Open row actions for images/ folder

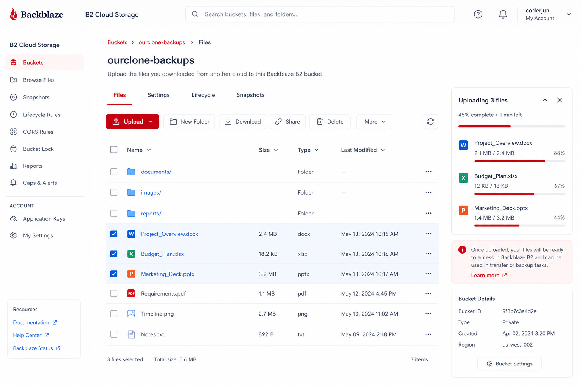pos(428,192)
